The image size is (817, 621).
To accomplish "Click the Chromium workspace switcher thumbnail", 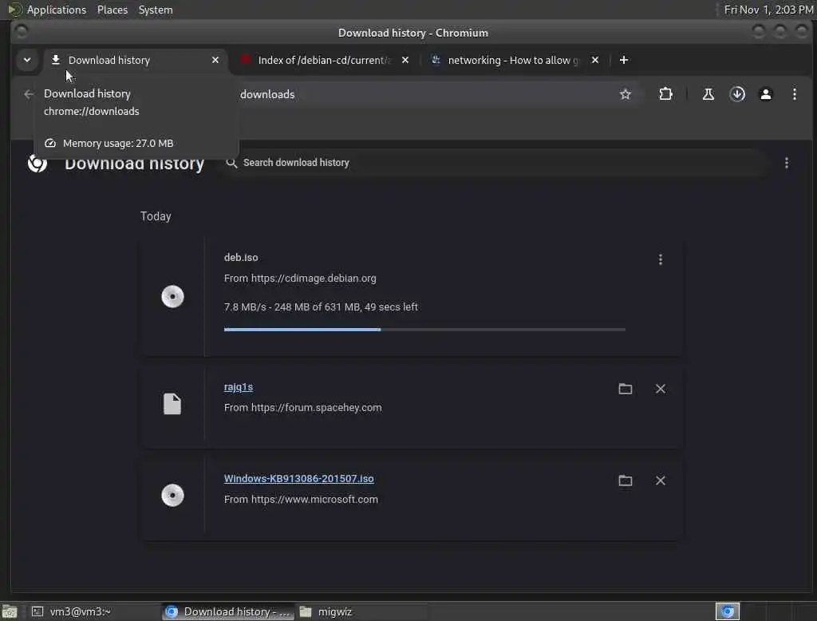I will [728, 611].
